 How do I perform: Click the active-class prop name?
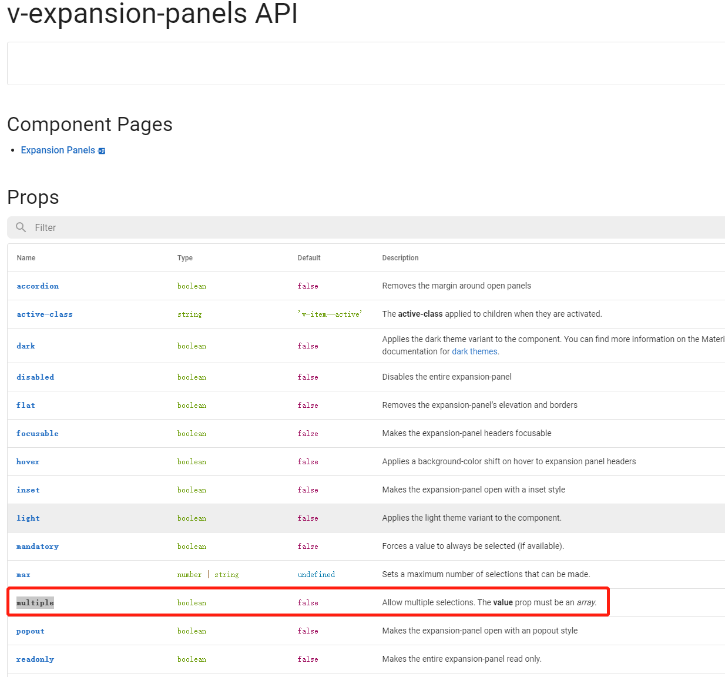pyautogui.click(x=45, y=314)
